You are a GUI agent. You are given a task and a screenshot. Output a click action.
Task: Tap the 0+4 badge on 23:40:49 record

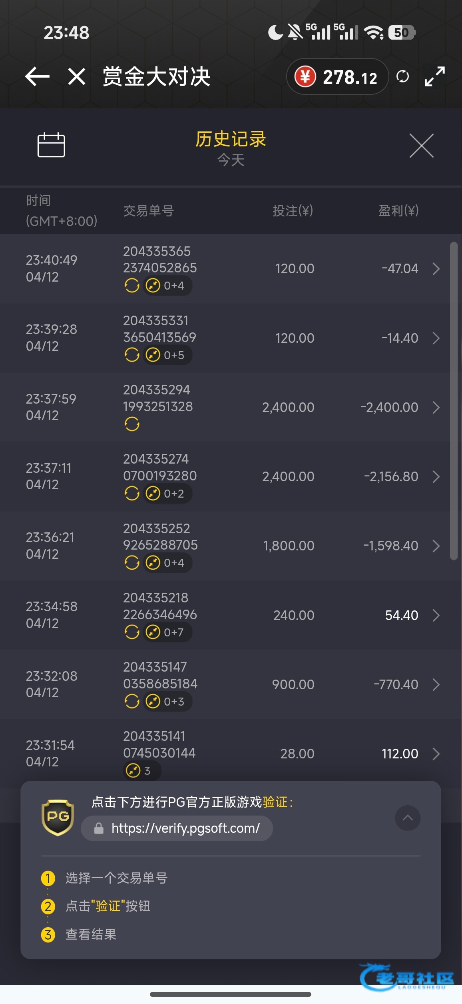(168, 286)
